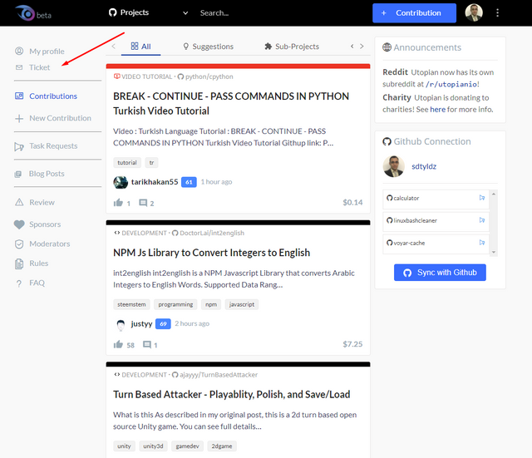The image size is (532, 458).
Task: Click the npm tag
Action: [x=211, y=304]
